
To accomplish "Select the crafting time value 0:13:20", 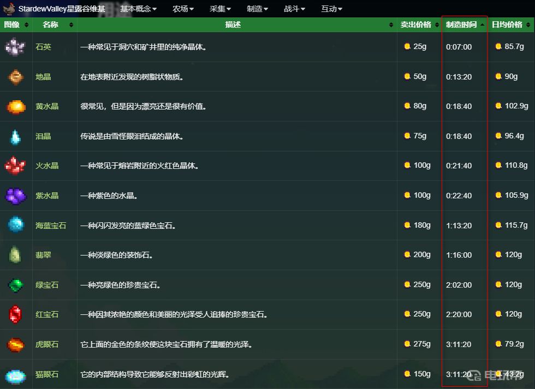I will (x=459, y=77).
